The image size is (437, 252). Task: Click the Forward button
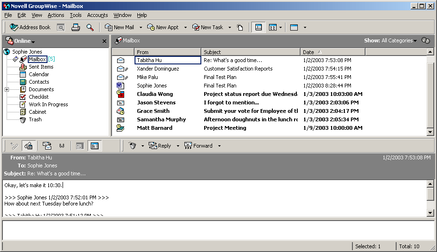[x=199, y=146]
